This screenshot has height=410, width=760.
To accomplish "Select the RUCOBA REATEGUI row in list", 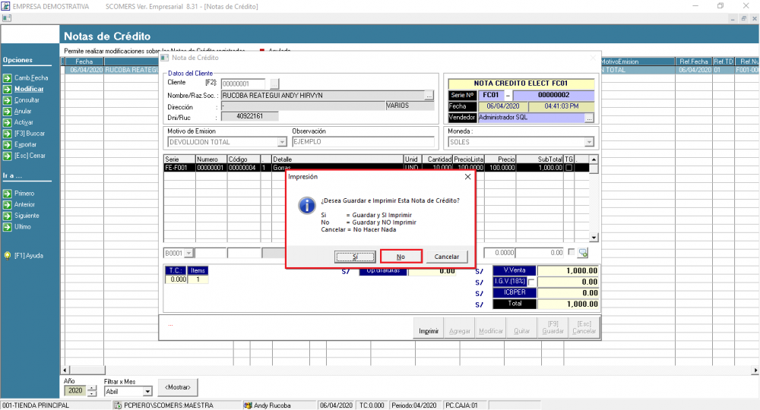I will [112, 70].
